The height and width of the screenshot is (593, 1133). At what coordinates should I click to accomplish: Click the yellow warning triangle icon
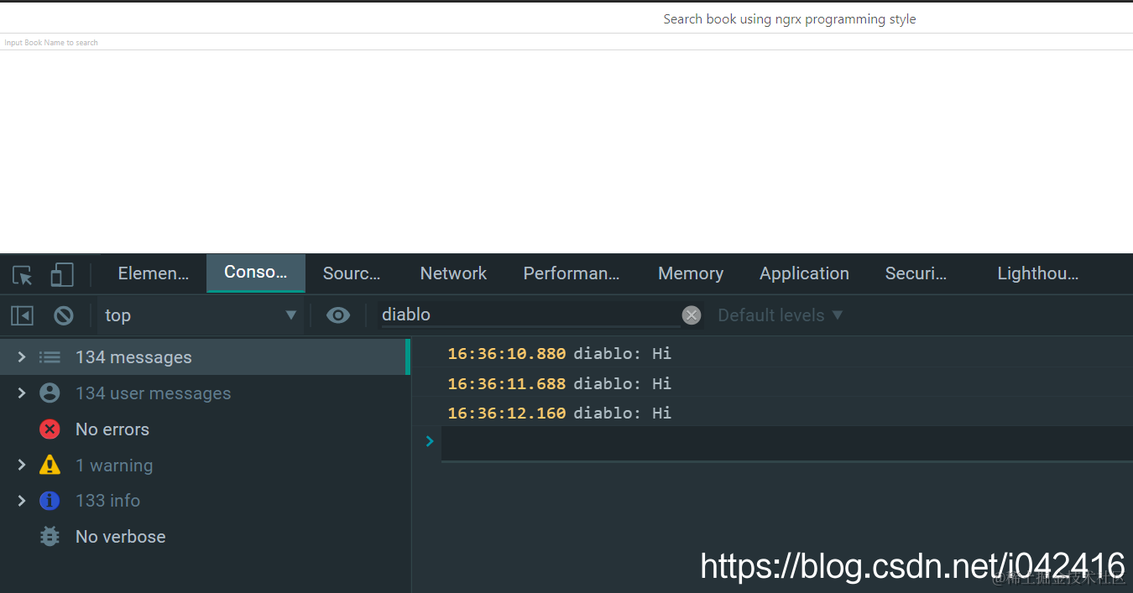(50, 465)
